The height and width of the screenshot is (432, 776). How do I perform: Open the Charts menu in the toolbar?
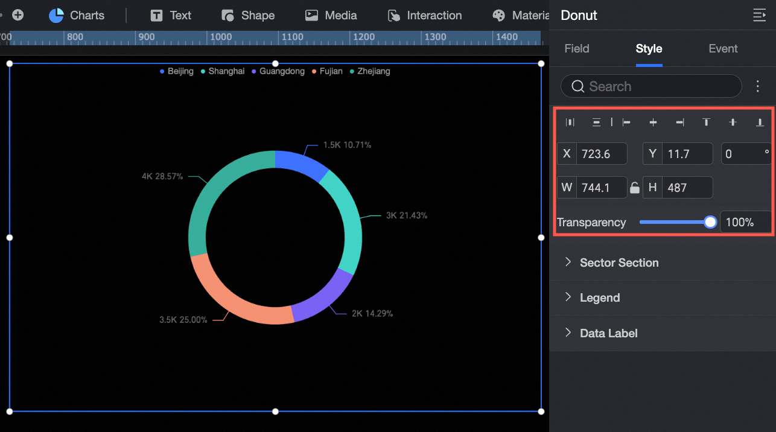coord(77,15)
